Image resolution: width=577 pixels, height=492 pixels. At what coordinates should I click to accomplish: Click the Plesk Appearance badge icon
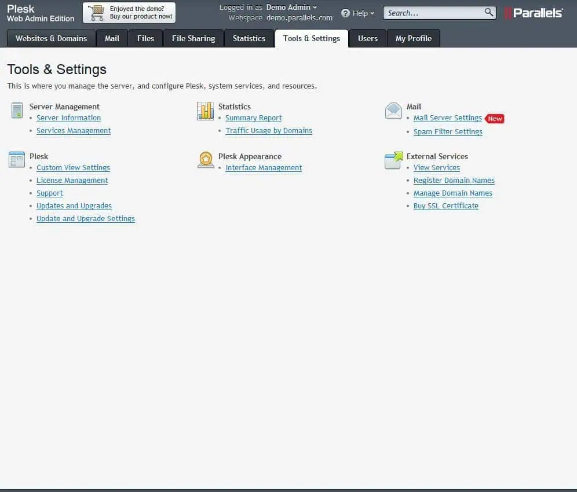[206, 160]
